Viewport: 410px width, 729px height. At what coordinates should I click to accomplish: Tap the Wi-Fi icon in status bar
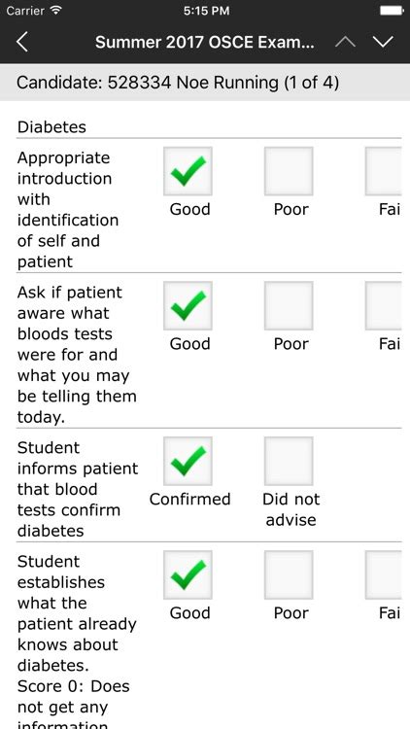tap(55, 11)
